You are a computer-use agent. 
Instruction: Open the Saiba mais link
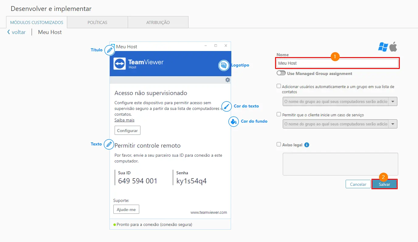click(x=124, y=120)
